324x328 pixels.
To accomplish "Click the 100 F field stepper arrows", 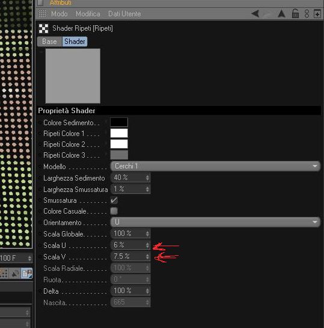I will 29,258.
